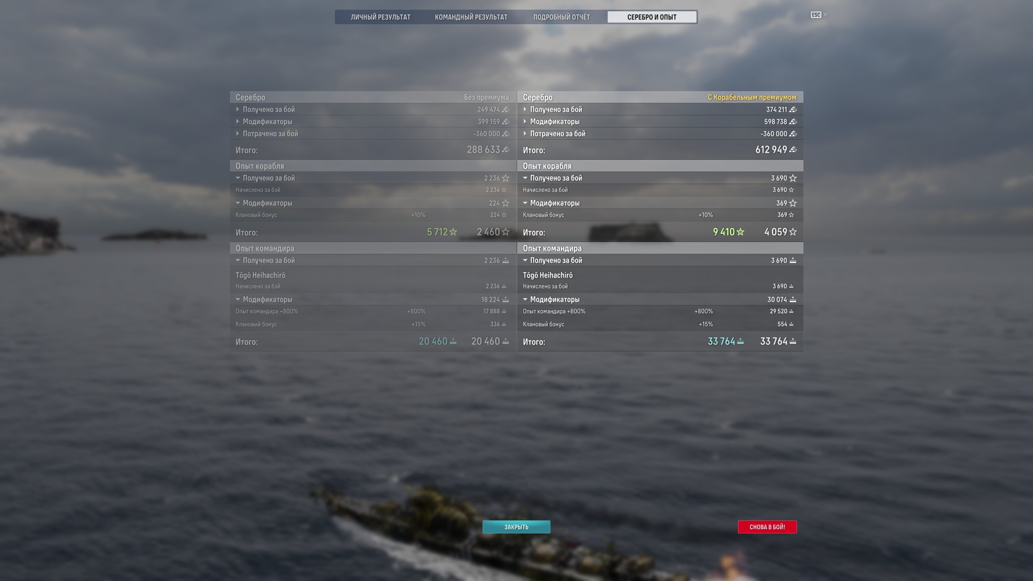1033x581 pixels.
Task: Click silver icon beside premium total 612 949
Action: coord(793,150)
